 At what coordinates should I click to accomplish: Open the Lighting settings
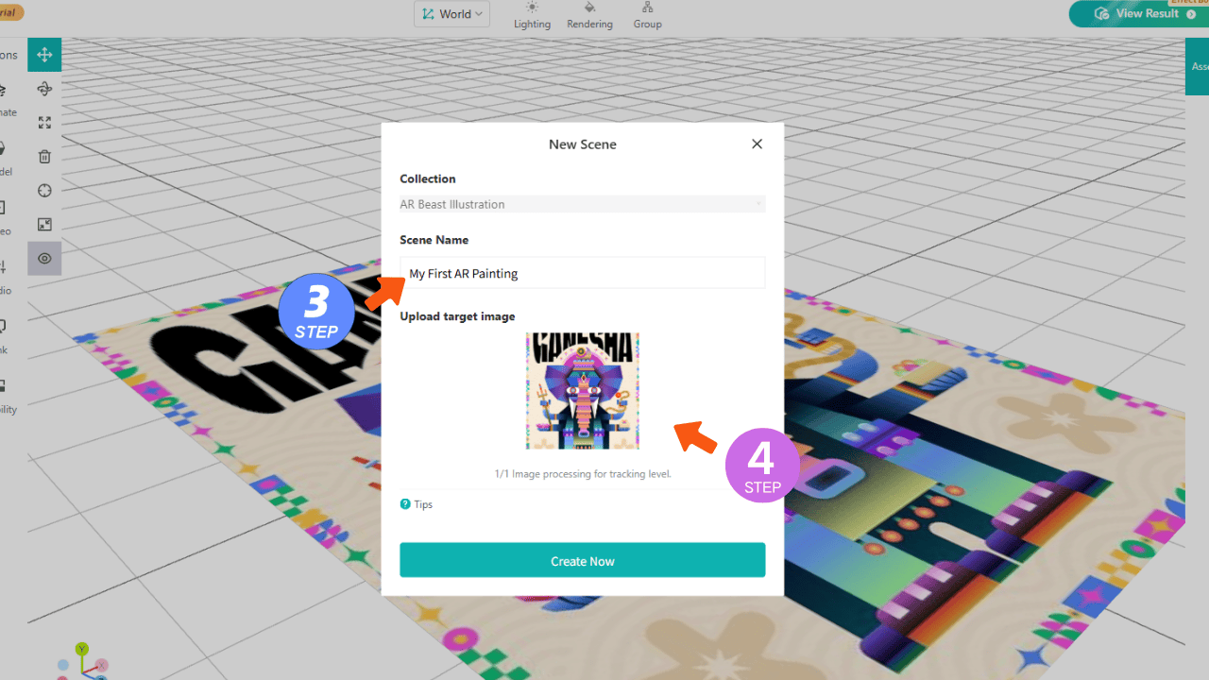pos(532,15)
